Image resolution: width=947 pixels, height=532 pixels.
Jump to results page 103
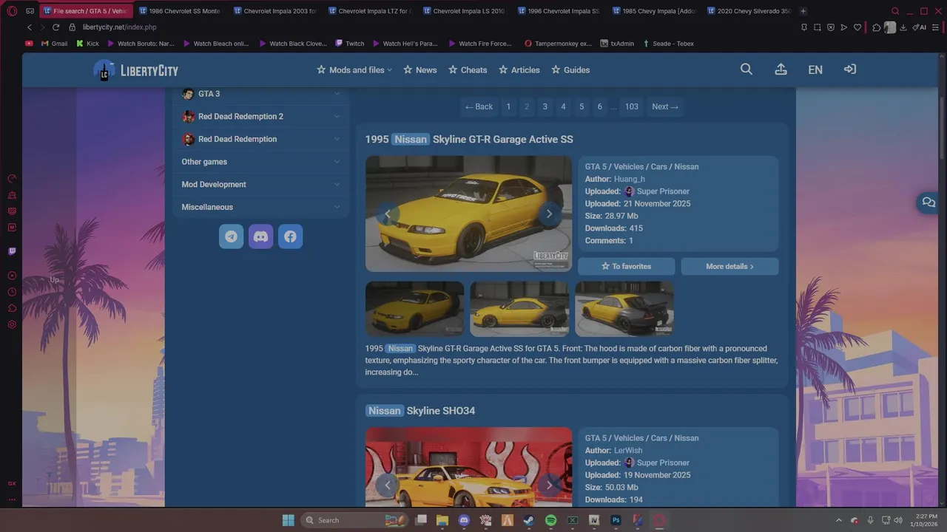tap(631, 106)
